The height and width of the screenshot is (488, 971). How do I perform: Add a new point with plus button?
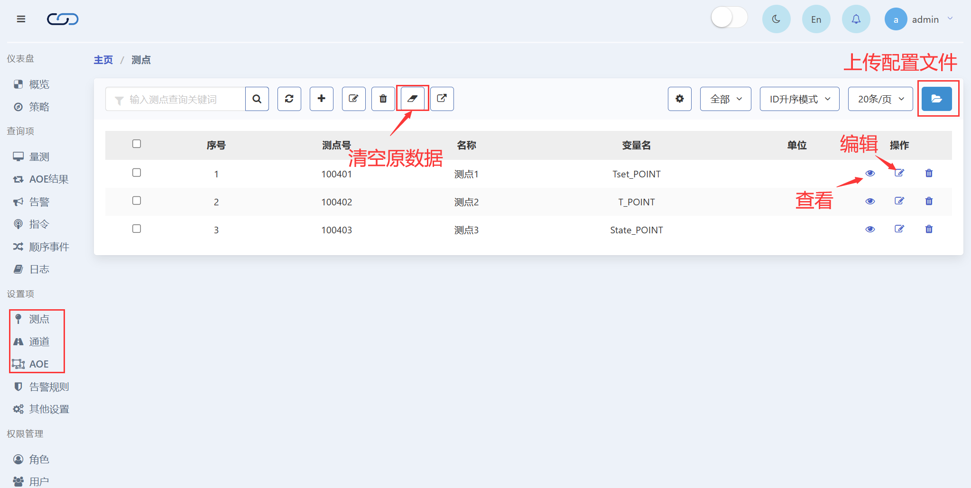[322, 99]
